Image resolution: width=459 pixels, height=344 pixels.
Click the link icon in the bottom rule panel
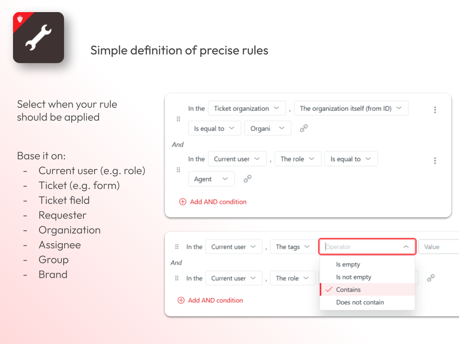click(x=431, y=278)
